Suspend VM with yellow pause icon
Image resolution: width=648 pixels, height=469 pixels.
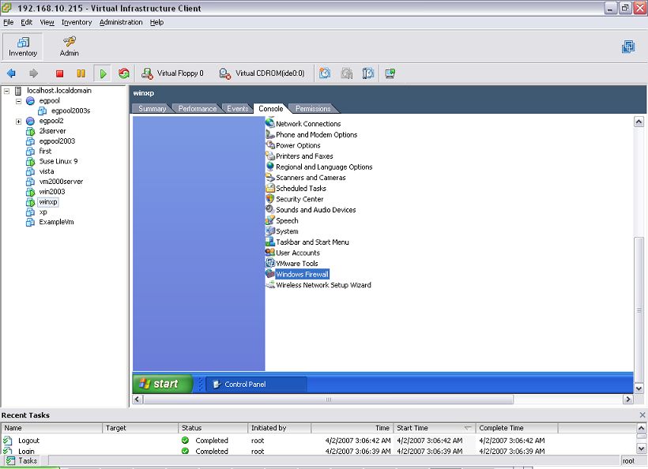[81, 73]
